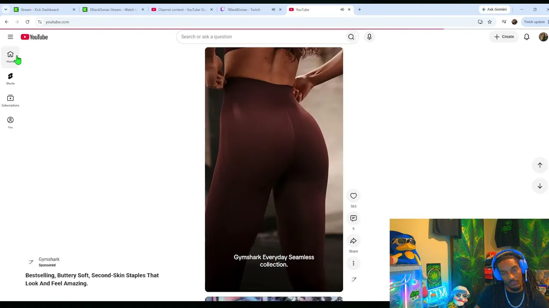The image size is (549, 308).
Task: Bookmark this page with the star icon
Action: click(490, 22)
